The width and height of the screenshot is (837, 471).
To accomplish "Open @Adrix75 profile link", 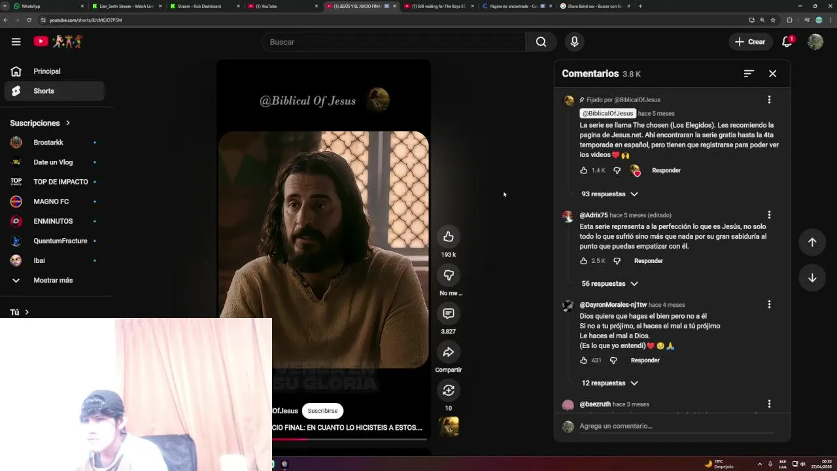I will tap(593, 215).
